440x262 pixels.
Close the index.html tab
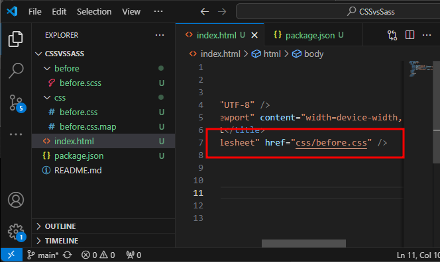pos(254,35)
